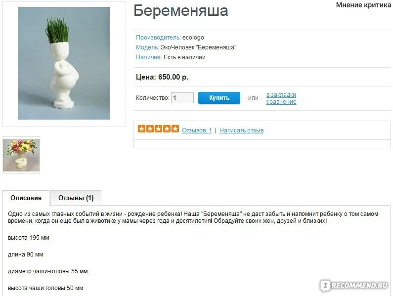393x296 pixels.
Task: Enlarge the main grass-head figurine photo
Action: [x=64, y=63]
